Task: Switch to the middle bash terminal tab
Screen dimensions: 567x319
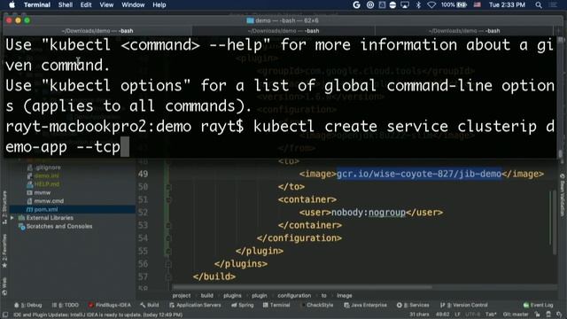Action: (283, 31)
